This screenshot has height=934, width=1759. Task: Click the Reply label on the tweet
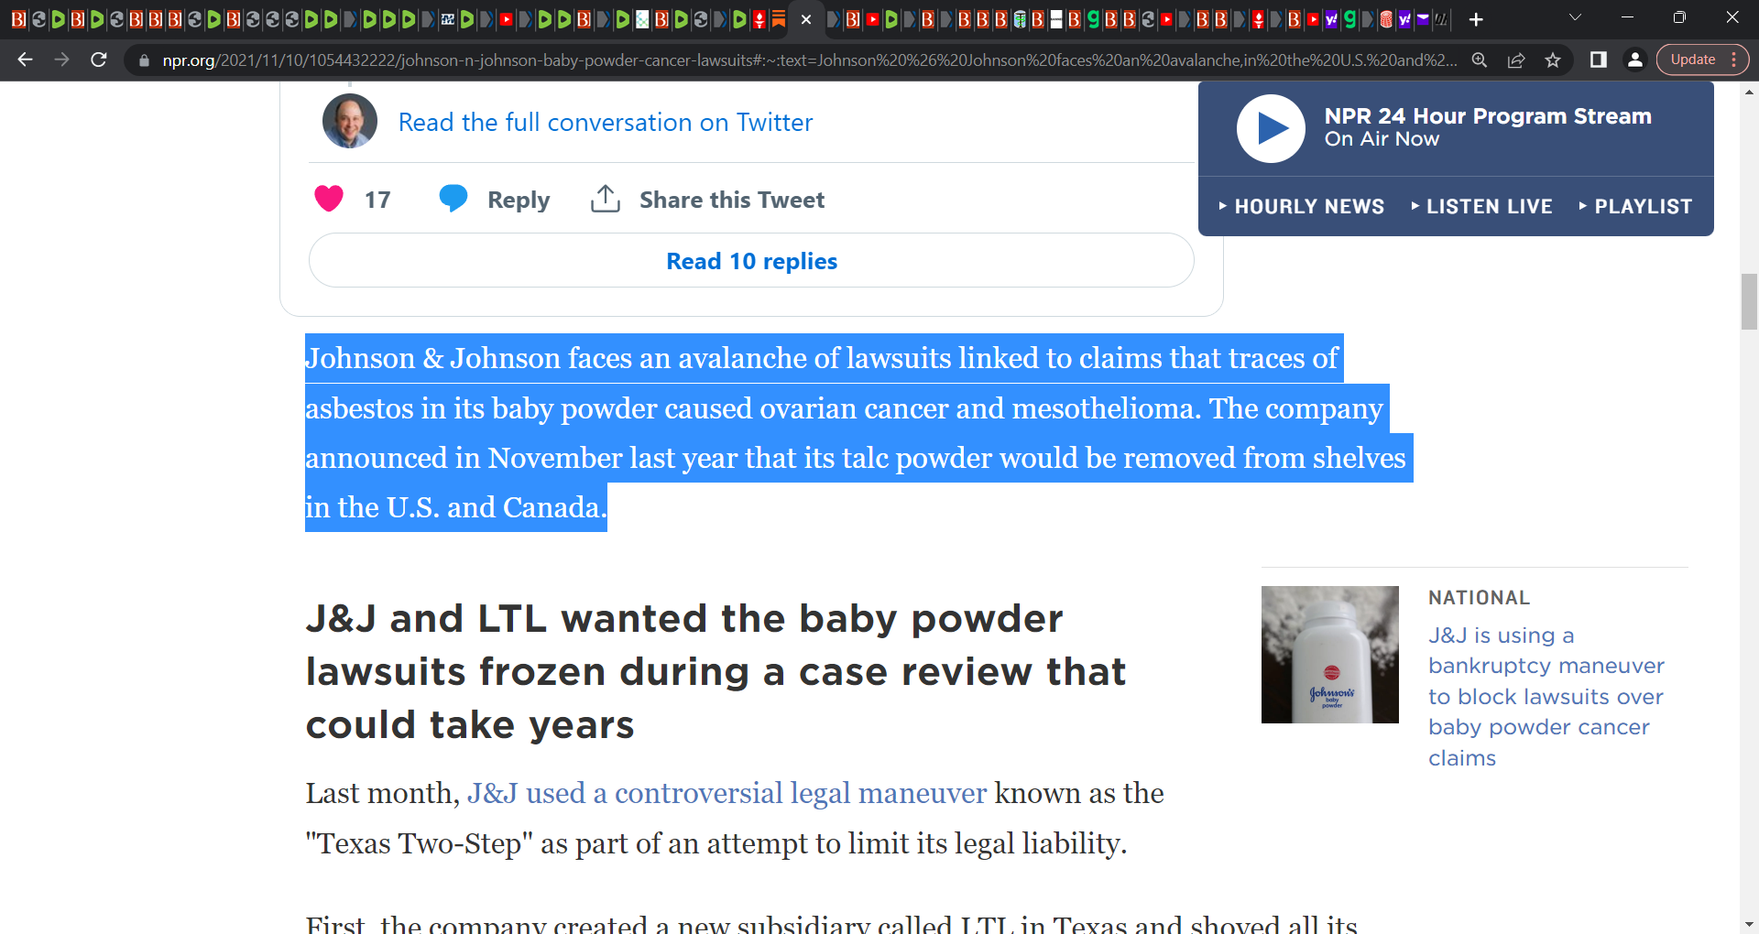point(519,200)
